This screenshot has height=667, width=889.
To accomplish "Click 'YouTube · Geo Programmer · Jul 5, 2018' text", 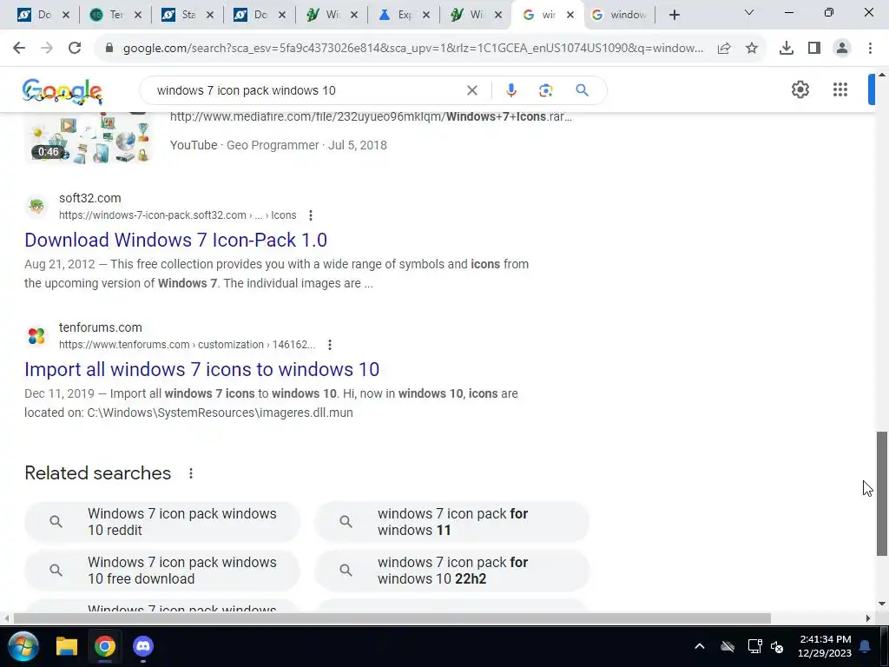I will point(279,145).
